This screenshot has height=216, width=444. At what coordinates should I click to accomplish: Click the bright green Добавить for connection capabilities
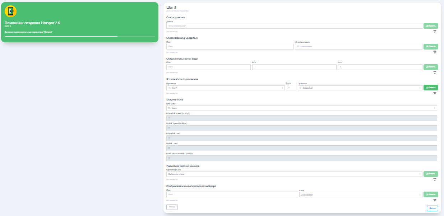pyautogui.click(x=431, y=88)
